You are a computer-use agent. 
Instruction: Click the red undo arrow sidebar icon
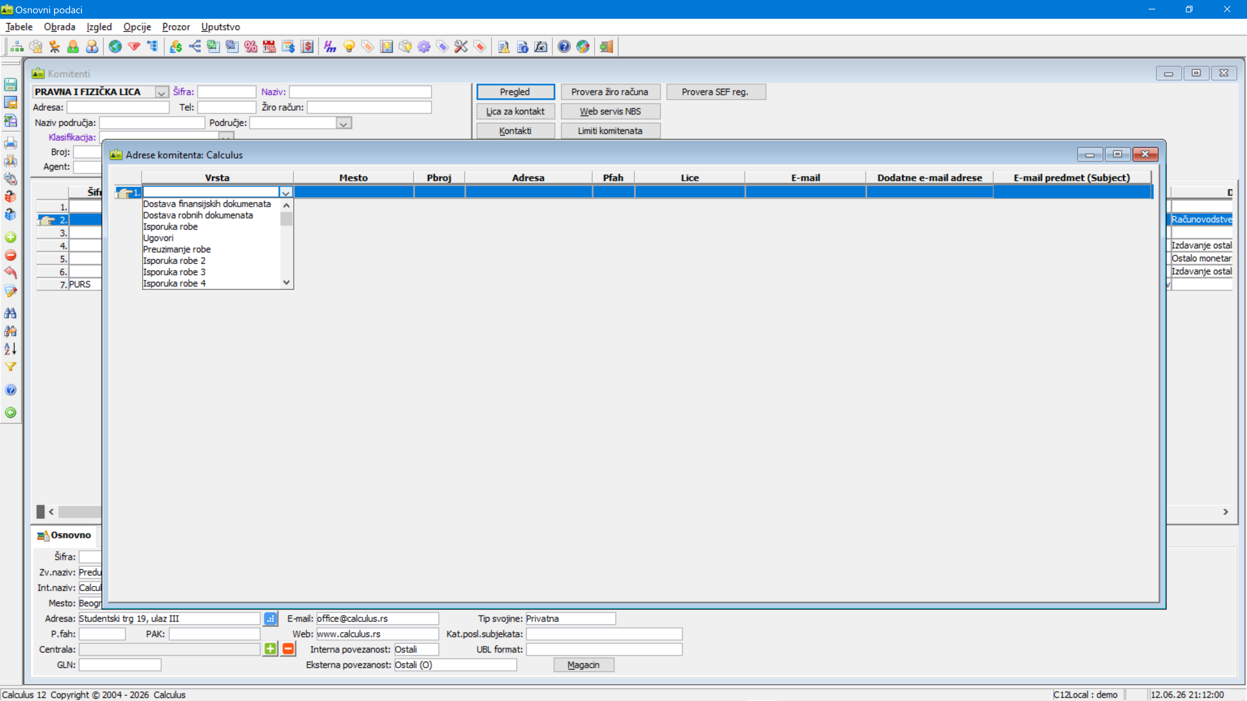11,273
